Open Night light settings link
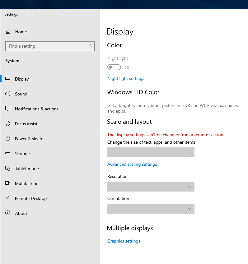 click(126, 78)
